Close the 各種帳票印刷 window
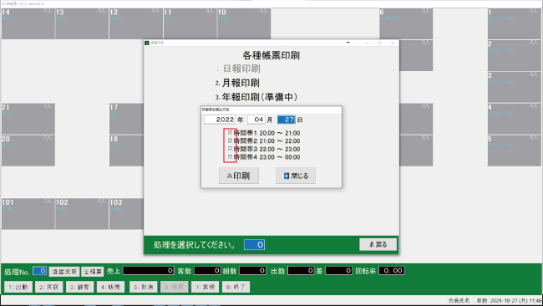 (393, 43)
